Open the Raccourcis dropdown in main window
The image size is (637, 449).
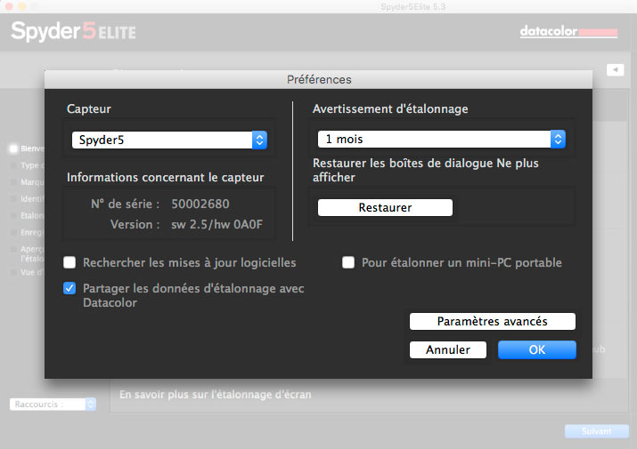pyautogui.click(x=53, y=404)
